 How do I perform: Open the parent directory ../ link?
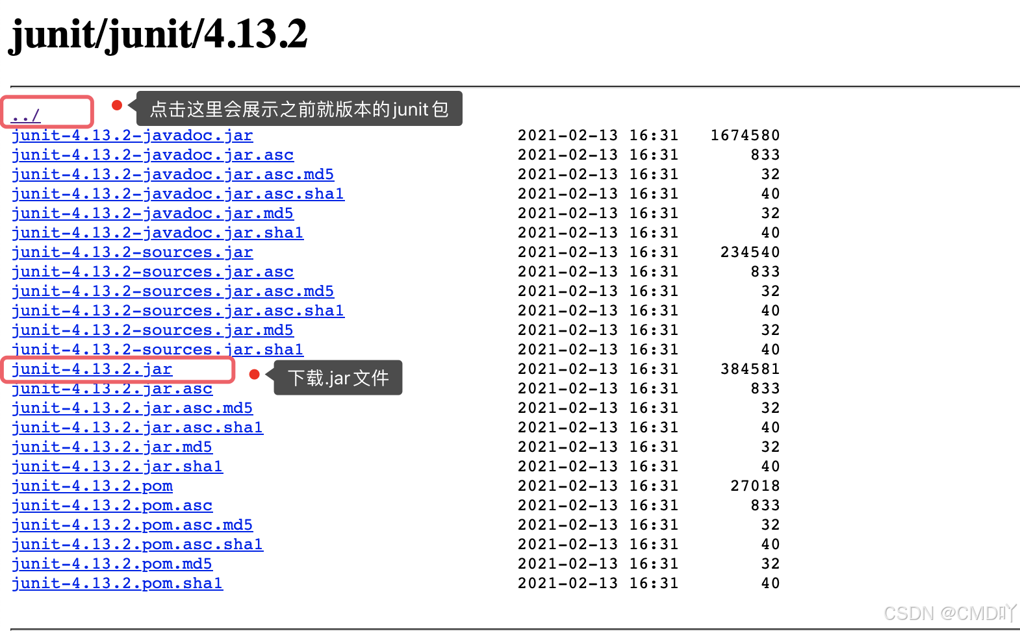(26, 116)
